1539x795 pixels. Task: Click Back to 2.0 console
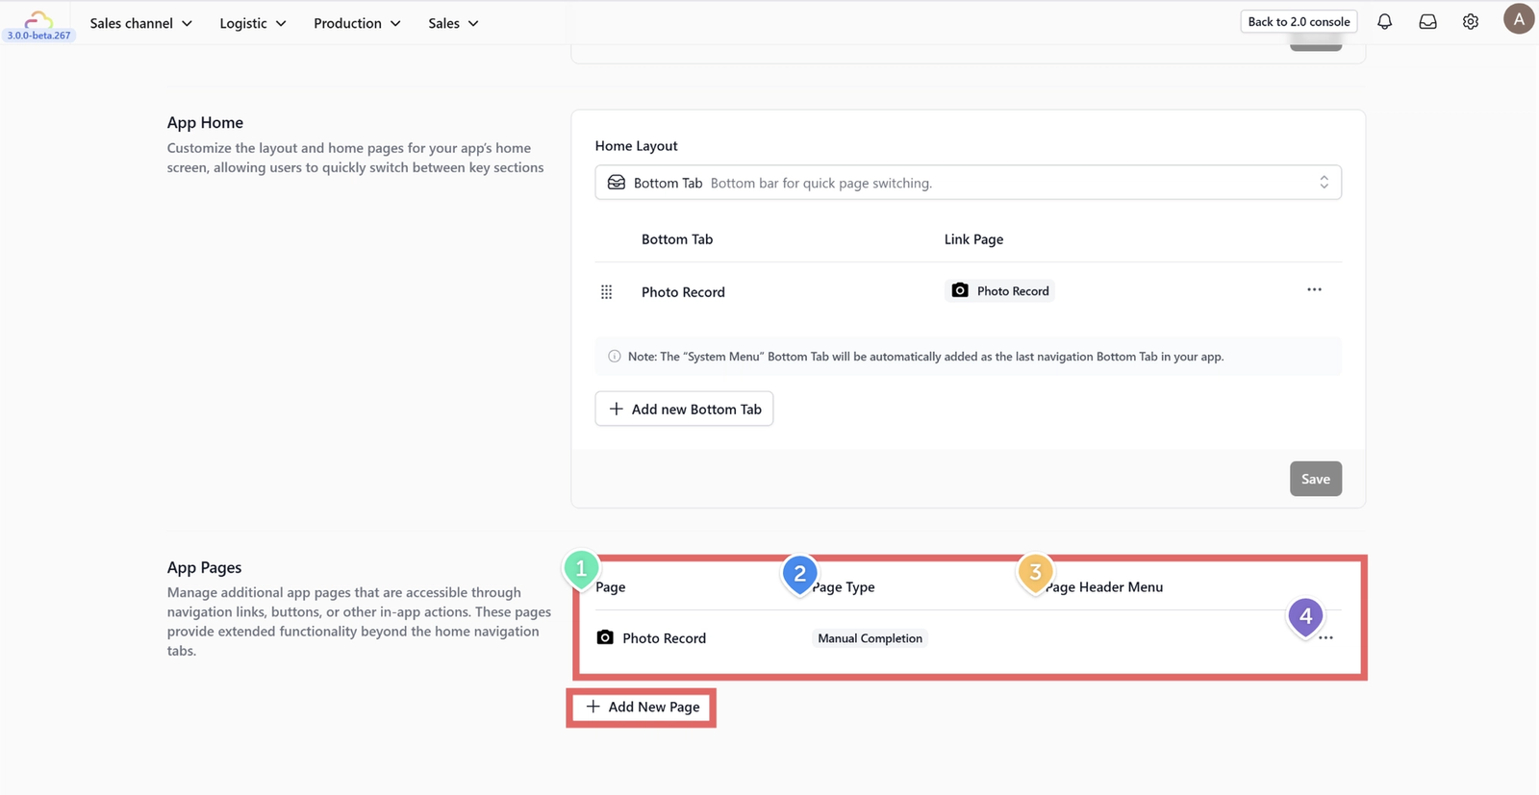[1299, 21]
